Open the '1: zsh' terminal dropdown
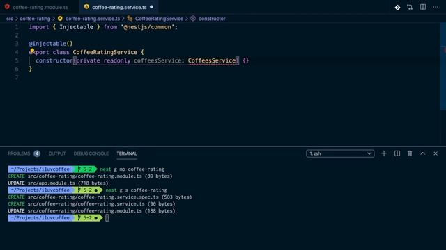446x250 pixels. (340, 153)
